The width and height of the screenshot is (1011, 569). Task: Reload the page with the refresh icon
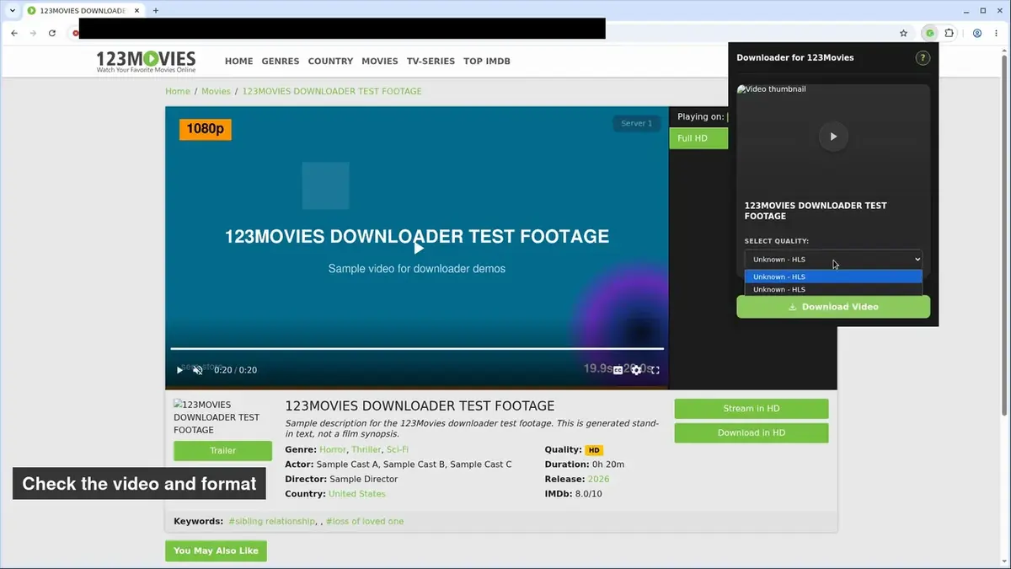click(x=52, y=33)
